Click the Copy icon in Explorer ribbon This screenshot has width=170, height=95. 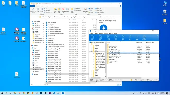click(38, 10)
